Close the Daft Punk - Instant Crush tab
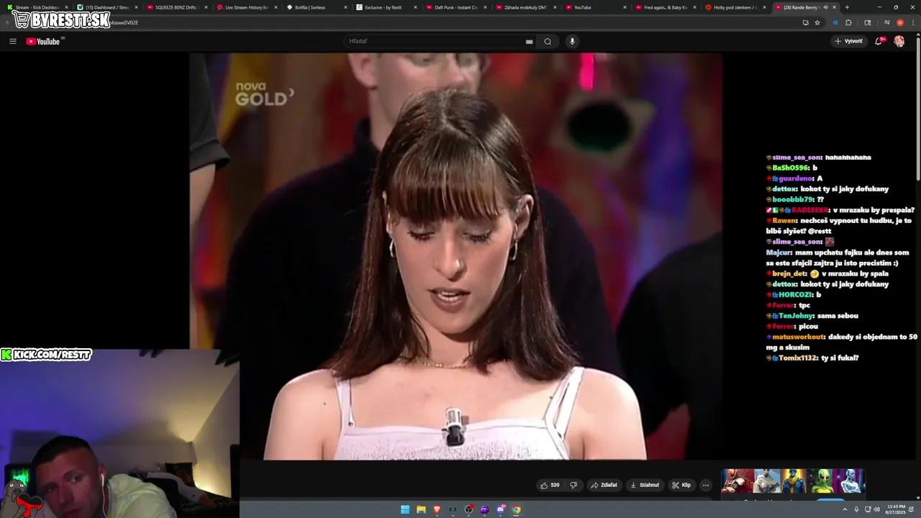The image size is (921, 518). pyautogui.click(x=485, y=7)
